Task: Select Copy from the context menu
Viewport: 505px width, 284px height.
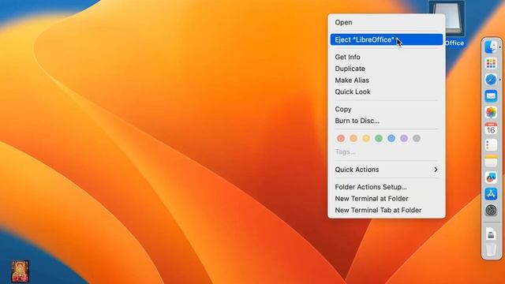Action: [x=387, y=109]
